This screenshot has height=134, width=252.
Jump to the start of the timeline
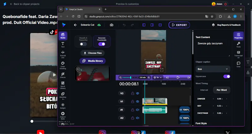(x=167, y=77)
